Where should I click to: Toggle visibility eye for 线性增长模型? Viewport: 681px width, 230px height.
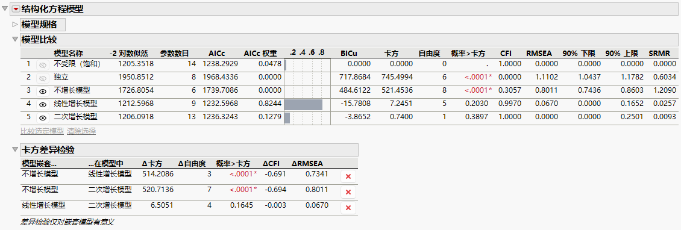[x=43, y=105]
